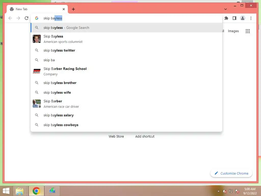Click the Google G icon in the address bar
The height and width of the screenshot is (196, 261).
pyautogui.click(x=37, y=18)
